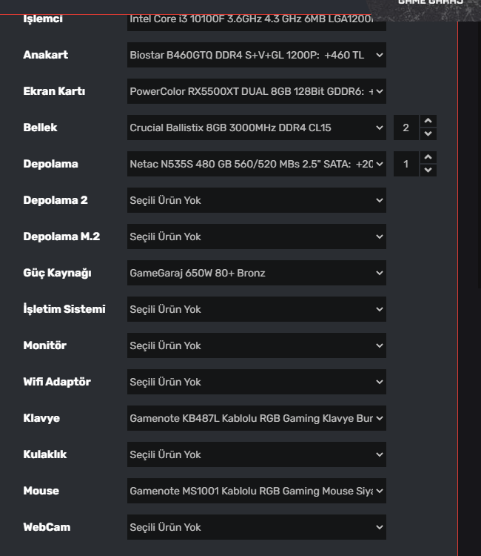Click the Bellek quantity input field
This screenshot has width=481, height=556.
coord(406,128)
